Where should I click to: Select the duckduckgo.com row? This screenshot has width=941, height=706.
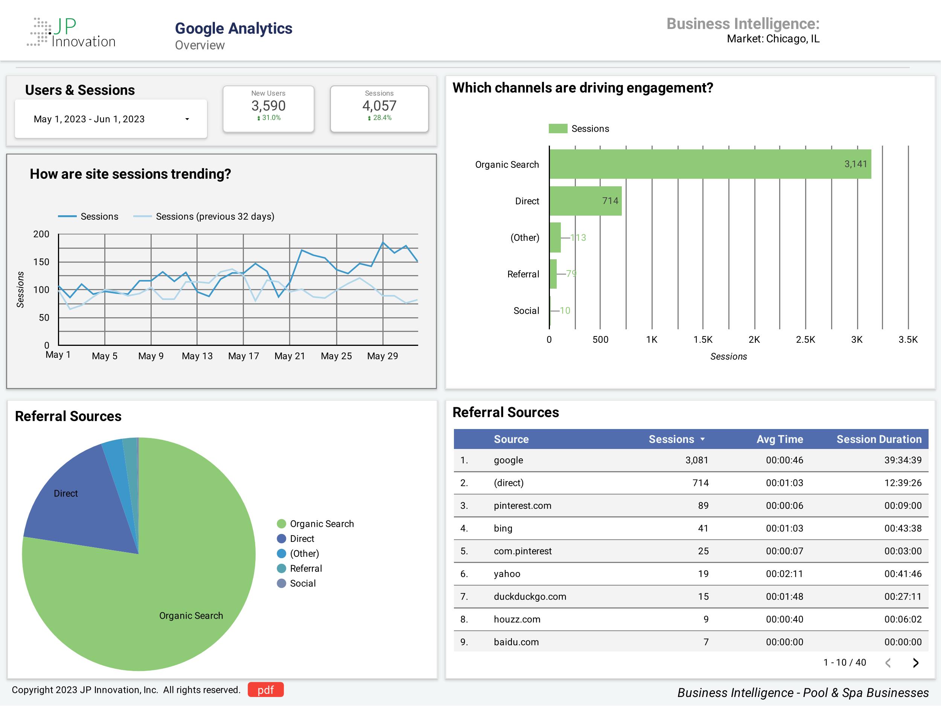coord(691,597)
